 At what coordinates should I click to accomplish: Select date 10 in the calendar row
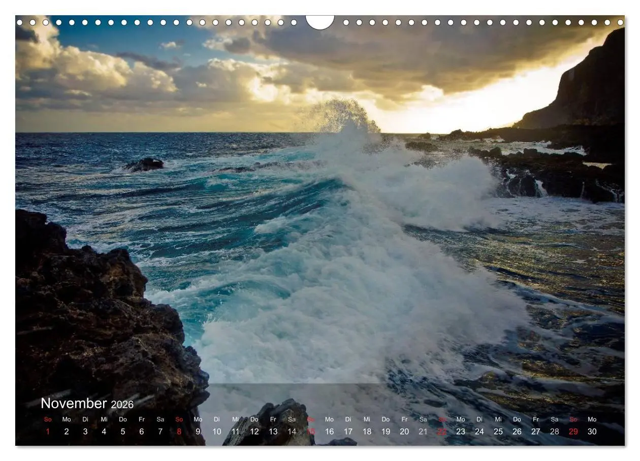coord(217,432)
